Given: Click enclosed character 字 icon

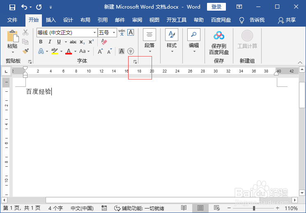Looking at the screenshot, I should pos(131,51).
